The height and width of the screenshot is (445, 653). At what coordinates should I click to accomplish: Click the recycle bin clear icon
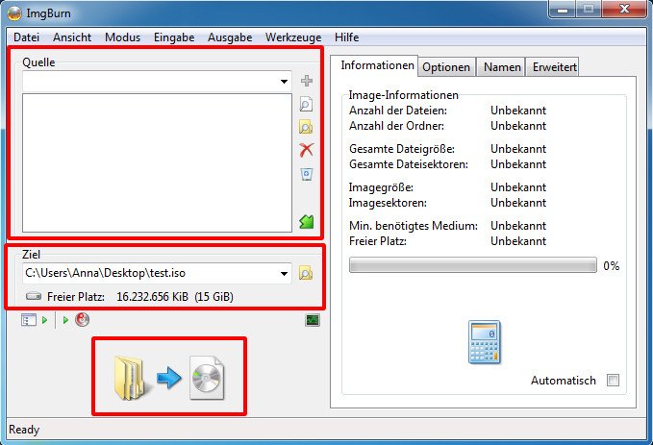(307, 174)
